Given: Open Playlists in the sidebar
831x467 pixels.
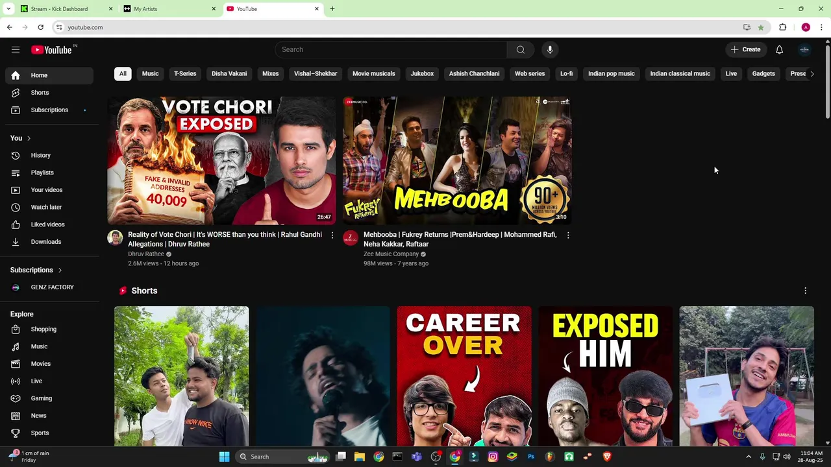Looking at the screenshot, I should coord(49,173).
